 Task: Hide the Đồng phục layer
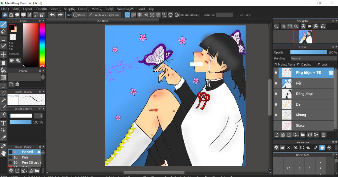point(276,94)
